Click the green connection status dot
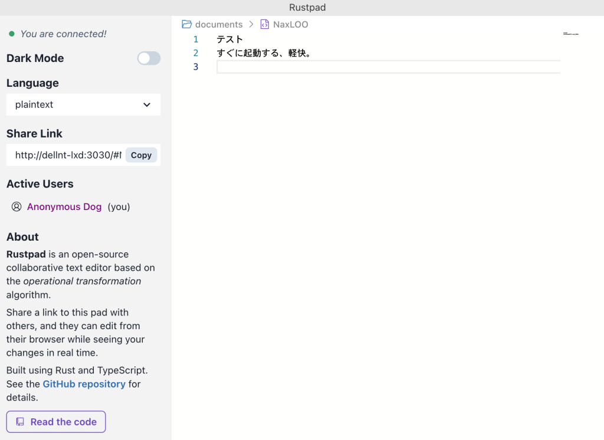 click(12, 34)
